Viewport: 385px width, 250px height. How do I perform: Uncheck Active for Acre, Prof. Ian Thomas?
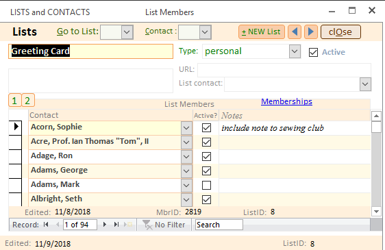(206, 142)
